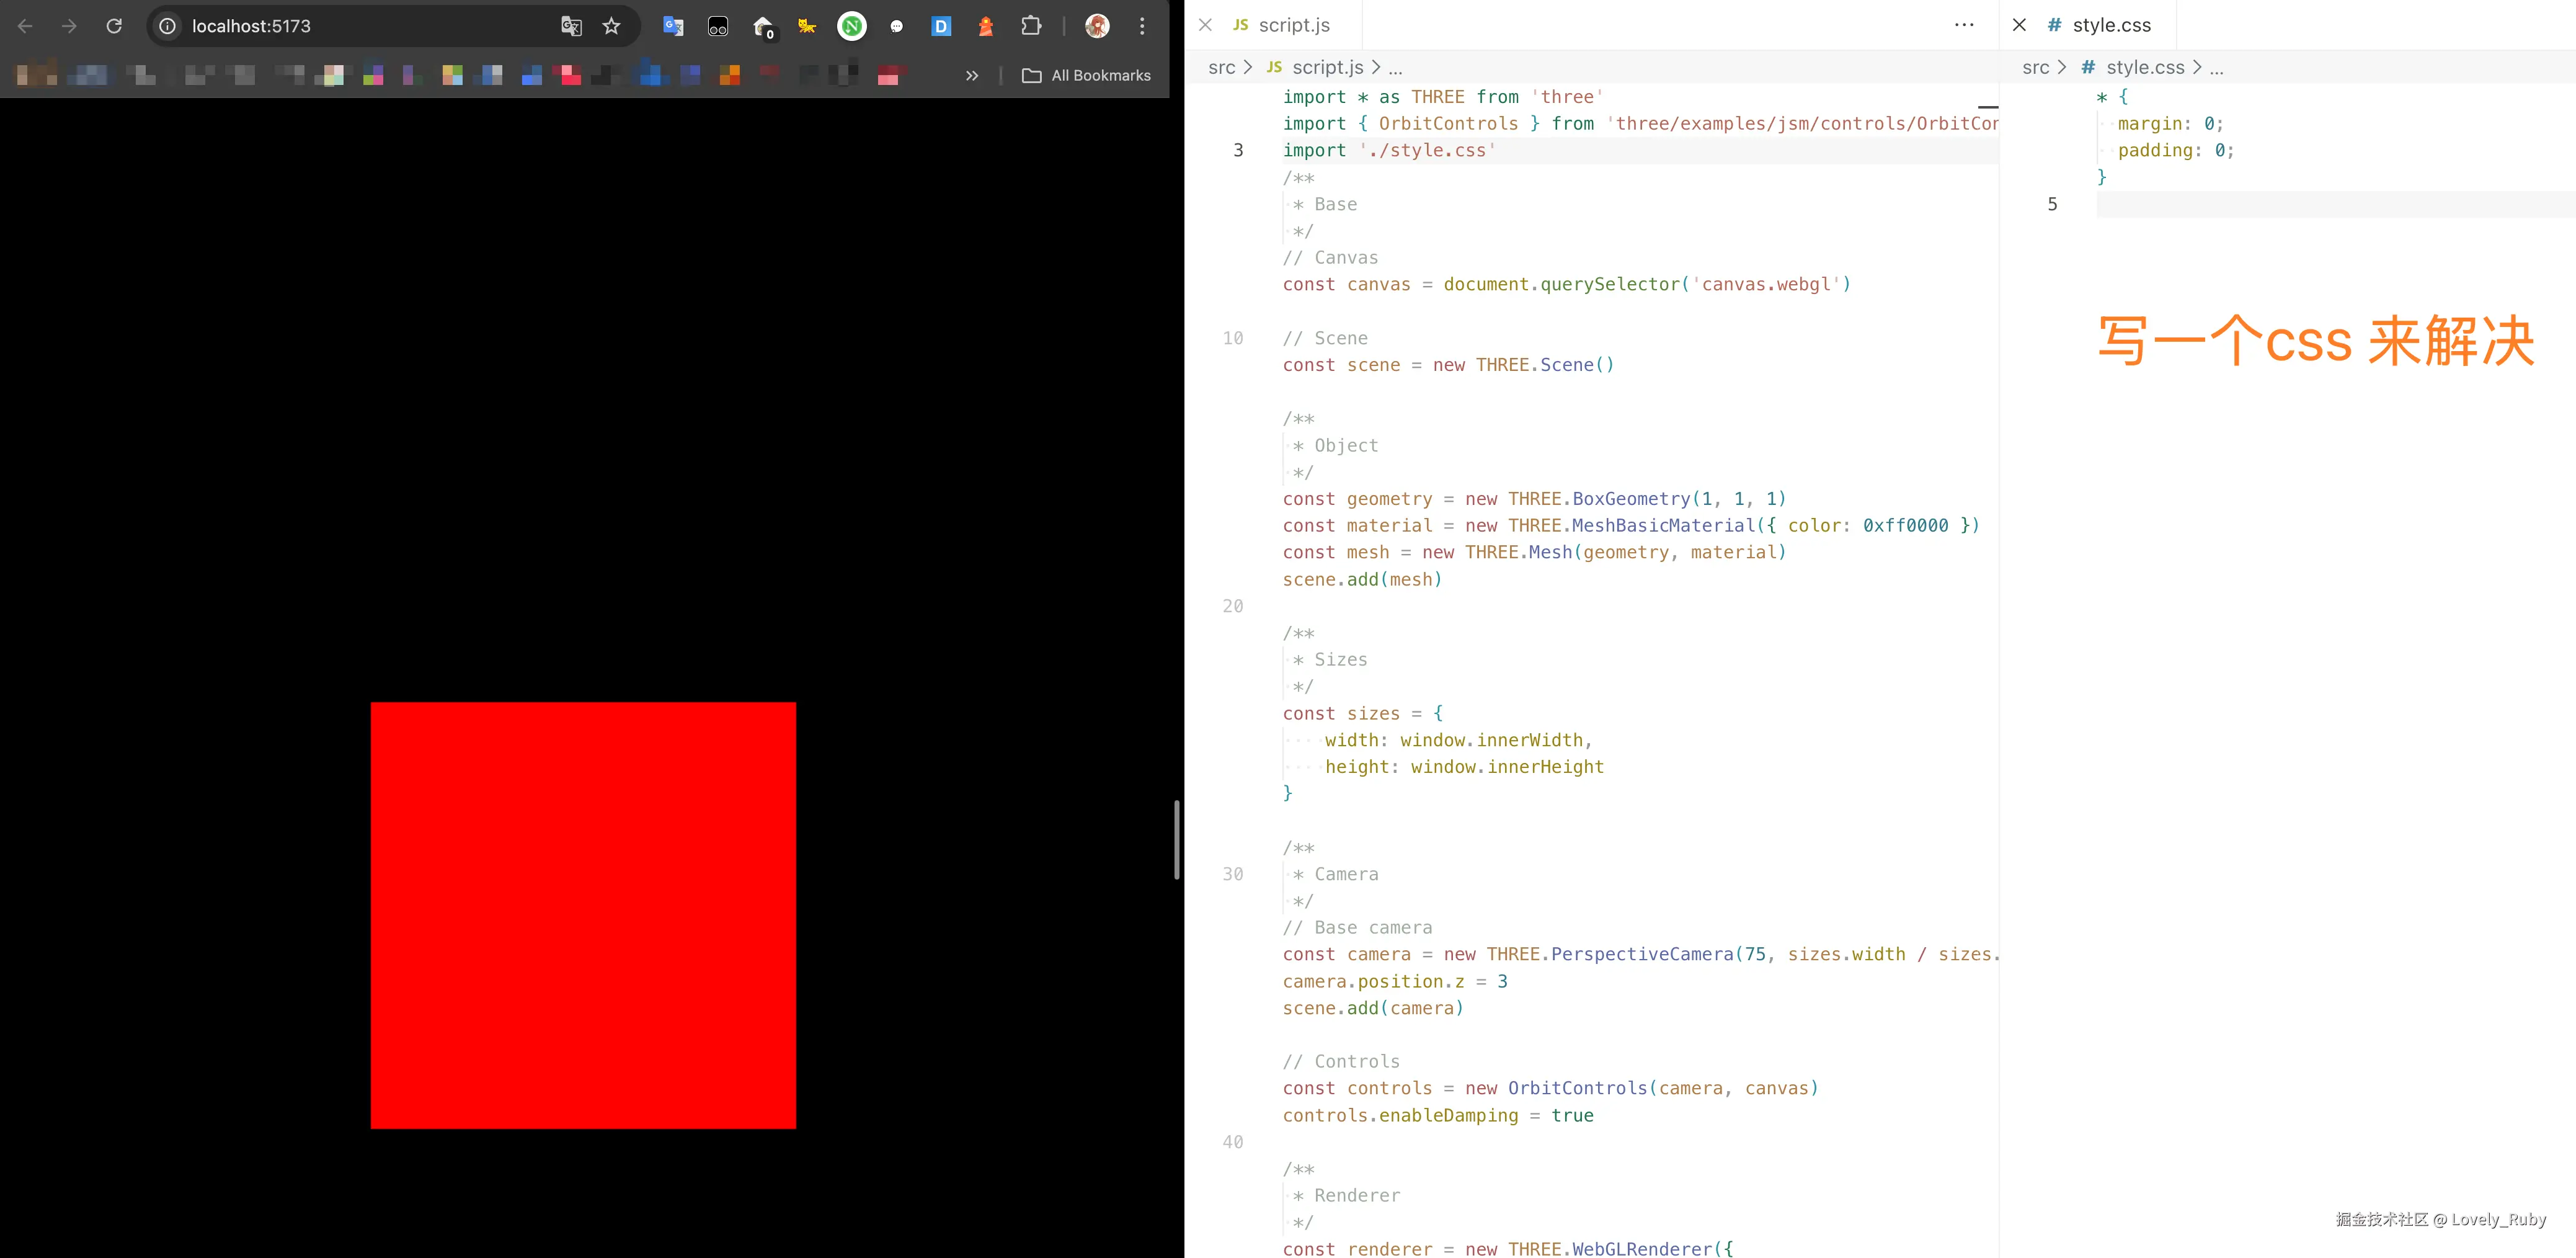Click translate-page icon in address bar
Screen dimensions: 2576x1258
click(571, 26)
